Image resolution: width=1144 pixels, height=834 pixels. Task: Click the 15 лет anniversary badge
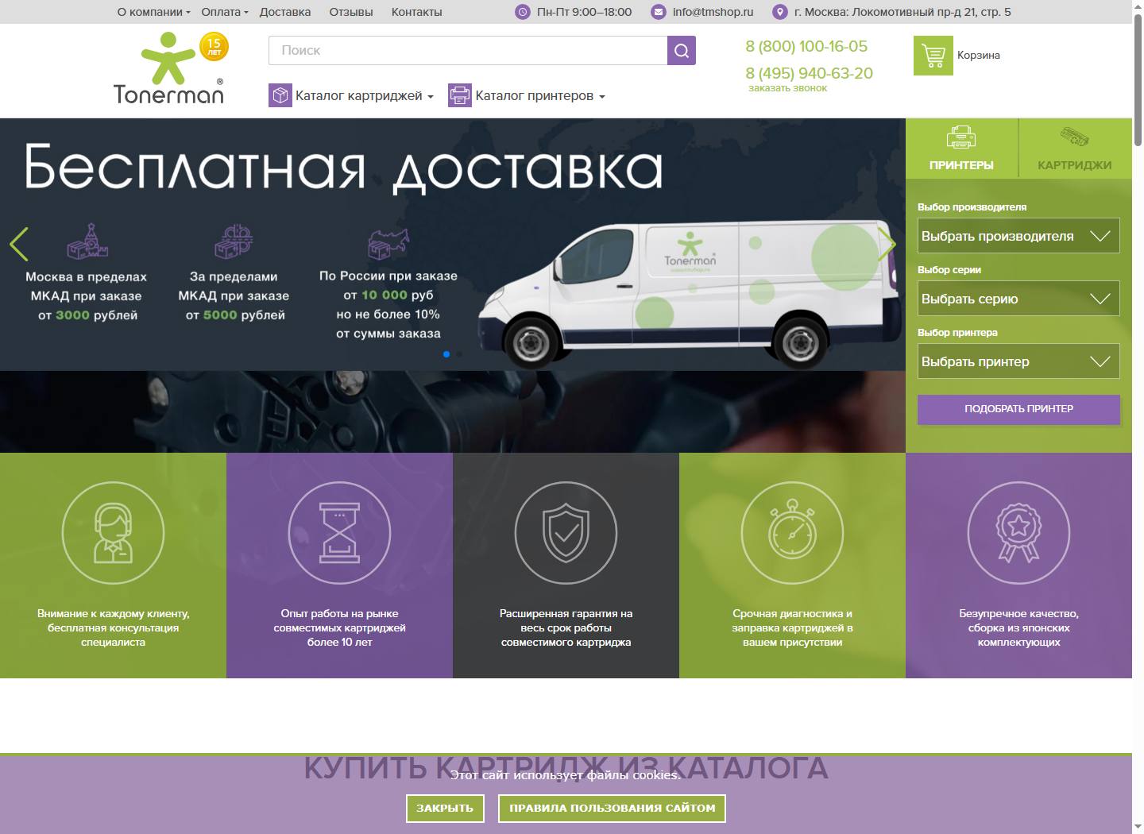point(213,48)
